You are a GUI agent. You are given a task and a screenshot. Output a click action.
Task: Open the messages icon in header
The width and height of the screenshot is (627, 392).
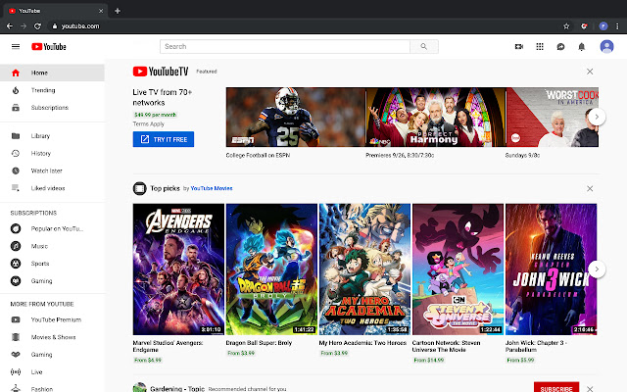560,47
